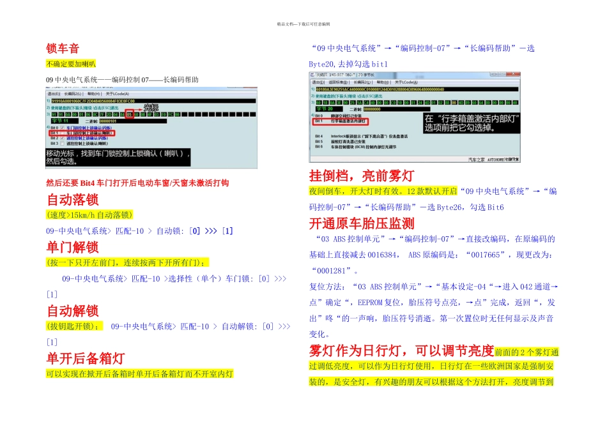Select the highlighted byte cell 05
607x429 pixels.
(x=130, y=114)
